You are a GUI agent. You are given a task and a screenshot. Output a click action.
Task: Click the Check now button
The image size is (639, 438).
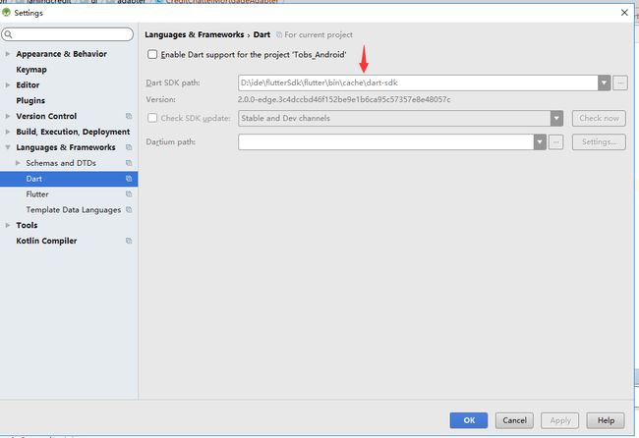point(599,119)
